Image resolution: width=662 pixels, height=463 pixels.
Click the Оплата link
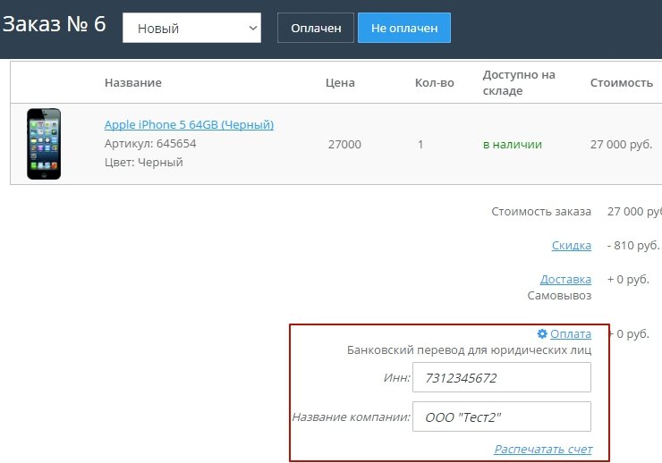click(x=570, y=333)
